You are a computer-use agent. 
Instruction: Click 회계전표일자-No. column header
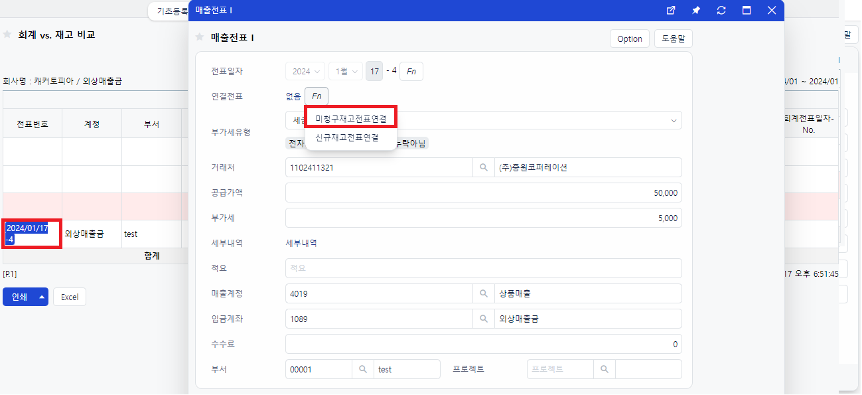pyautogui.click(x=808, y=124)
